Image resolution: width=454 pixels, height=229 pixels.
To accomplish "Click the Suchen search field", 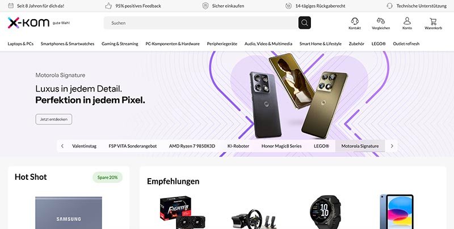I will pyautogui.click(x=201, y=23).
